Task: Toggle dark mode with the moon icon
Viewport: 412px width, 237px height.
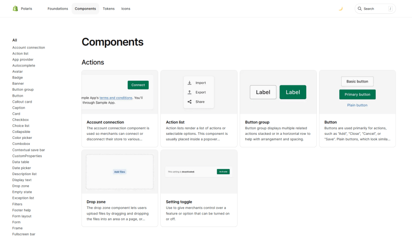Action: click(341, 9)
